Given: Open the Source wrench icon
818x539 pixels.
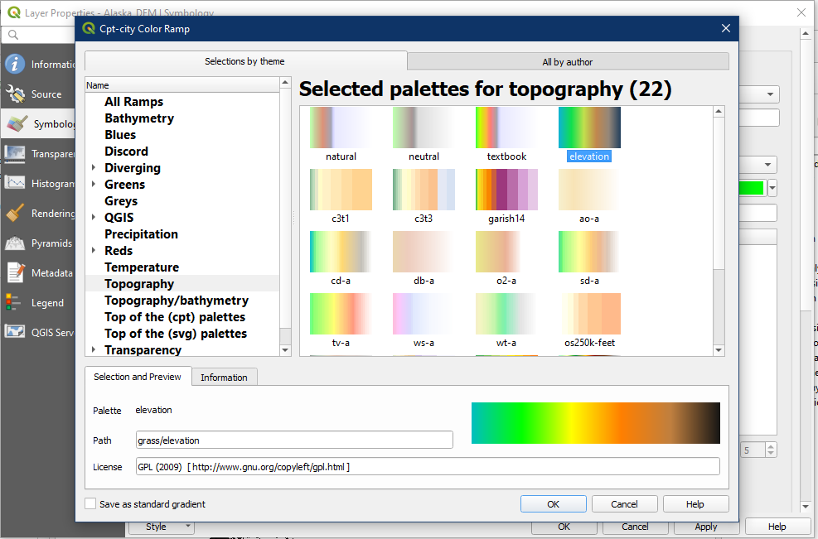Looking at the screenshot, I should [15, 94].
